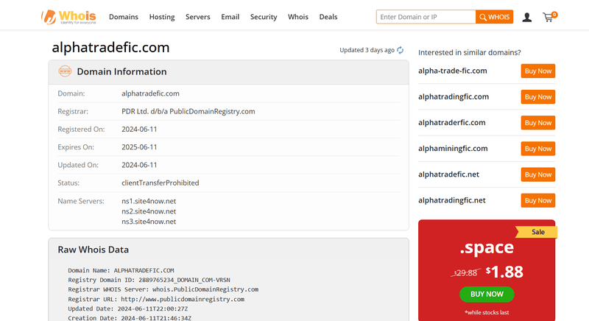589x321 pixels.
Task: Click name server ns3.site4now.net
Action: click(149, 222)
